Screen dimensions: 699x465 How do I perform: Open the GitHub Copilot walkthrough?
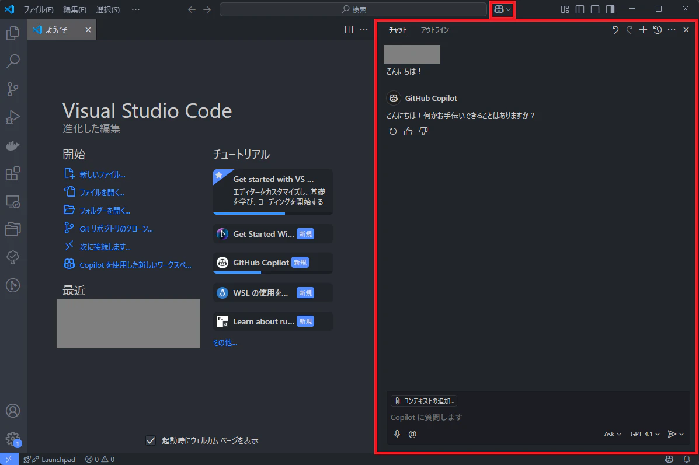click(273, 263)
